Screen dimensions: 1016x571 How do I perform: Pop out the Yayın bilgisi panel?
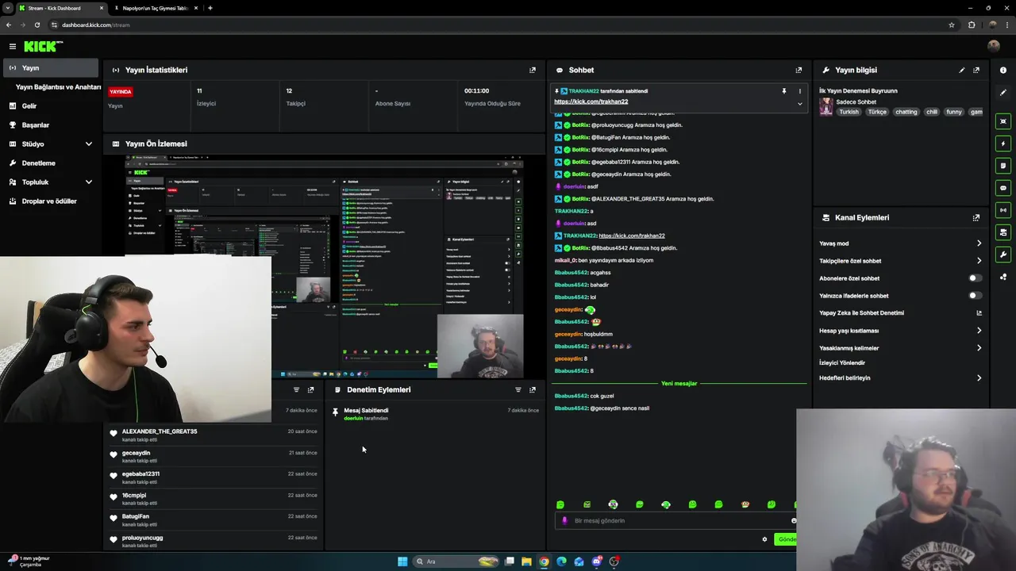[x=976, y=70]
